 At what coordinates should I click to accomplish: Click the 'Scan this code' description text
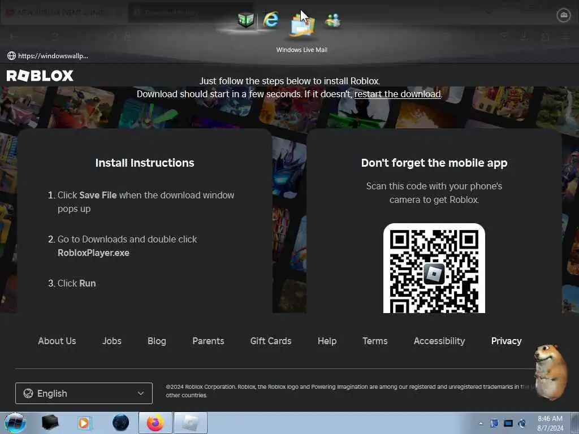(434, 193)
